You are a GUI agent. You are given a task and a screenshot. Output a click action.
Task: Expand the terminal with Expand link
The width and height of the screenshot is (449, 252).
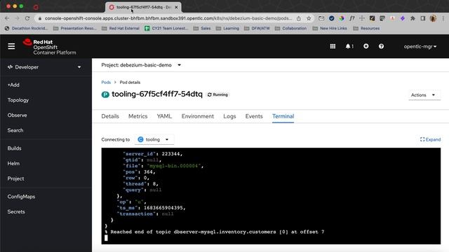430,139
